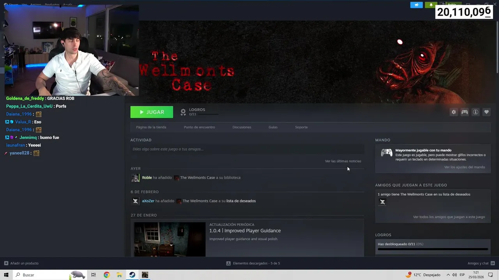499x280 pixels.
Task: Open the taskbar clock showing 1:21
Action: coord(476,275)
